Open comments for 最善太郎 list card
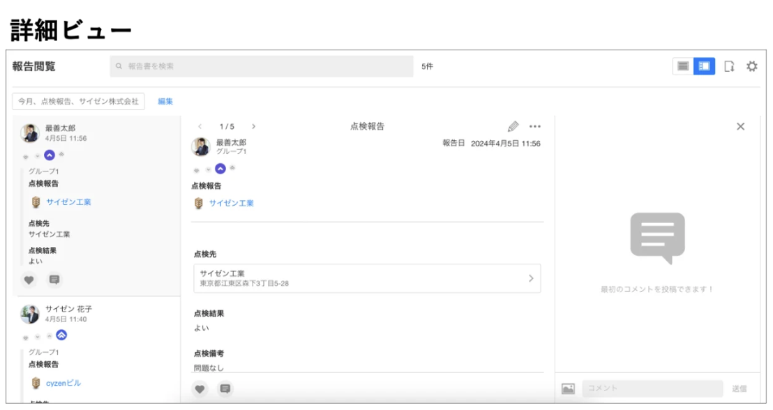Image resolution: width=773 pixels, height=410 pixels. click(x=54, y=280)
